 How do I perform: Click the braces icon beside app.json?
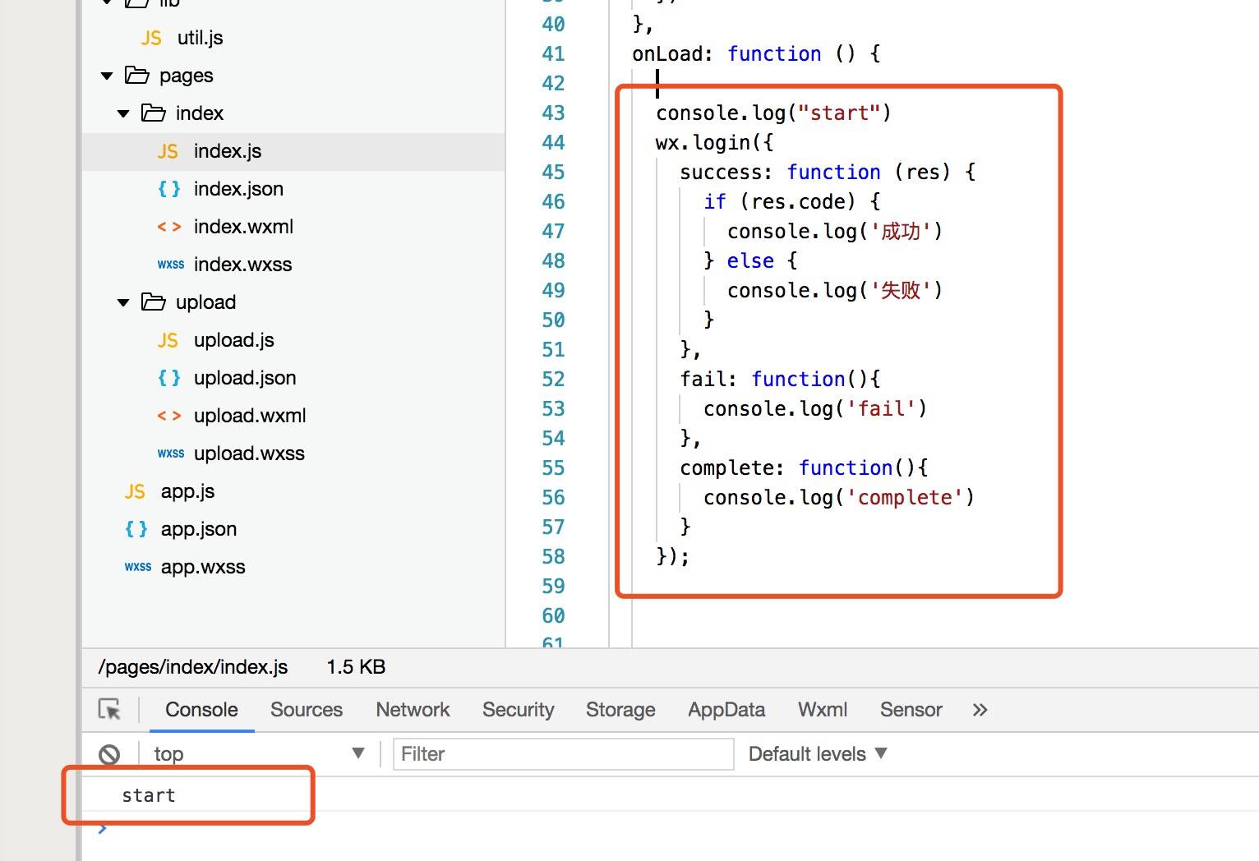[136, 529]
